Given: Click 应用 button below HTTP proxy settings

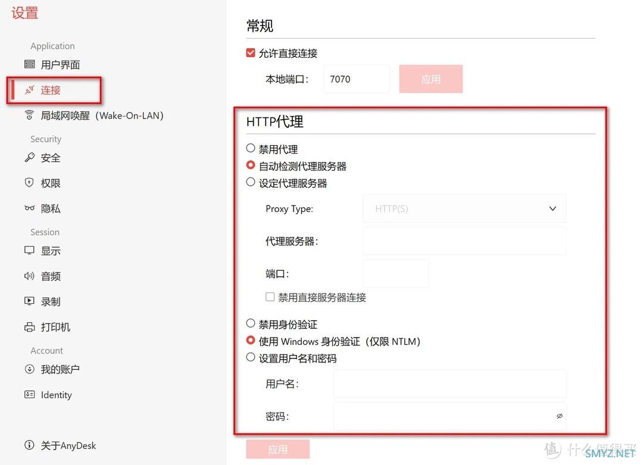Looking at the screenshot, I should pyautogui.click(x=277, y=450).
